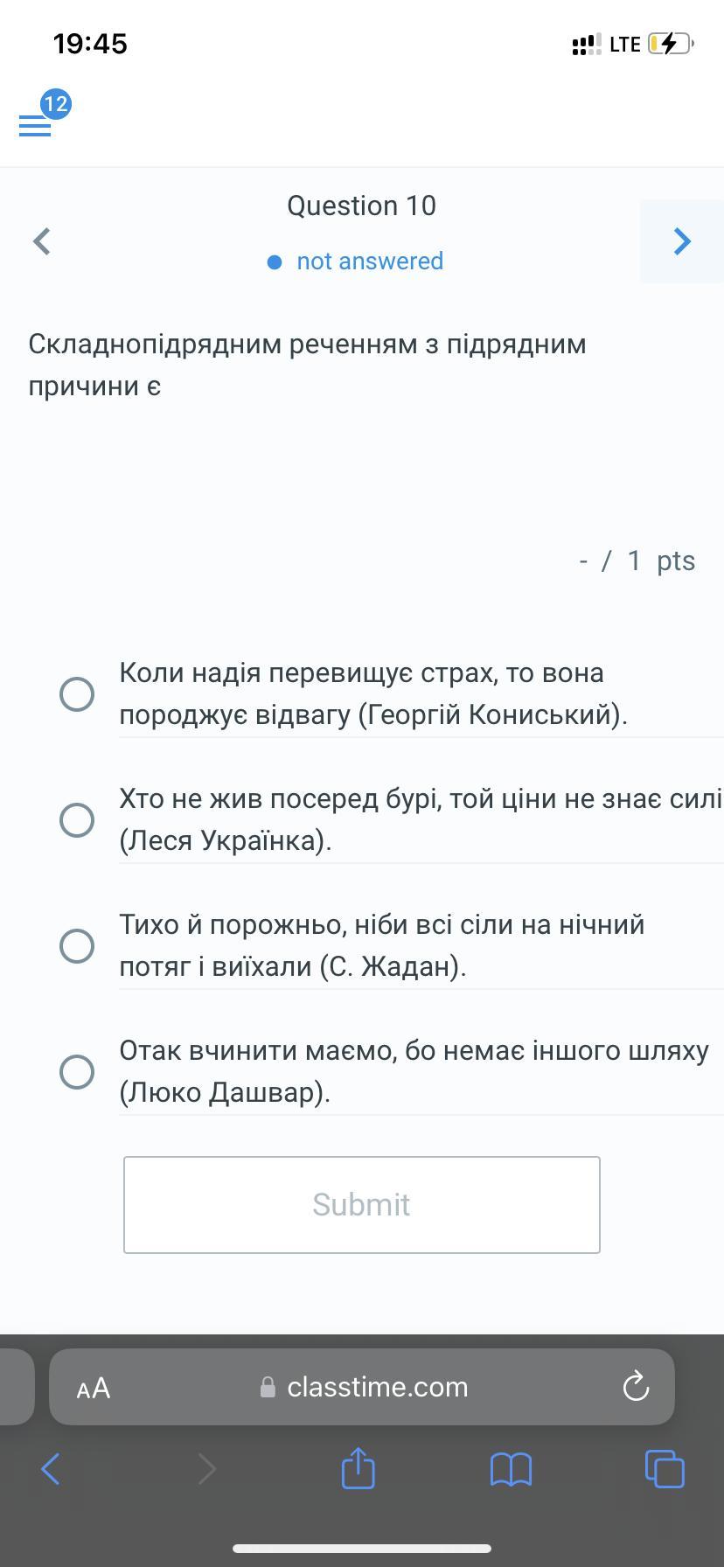Screen dimensions: 724x1567
Task: Show Safari open tabs overview
Action: [x=665, y=1469]
